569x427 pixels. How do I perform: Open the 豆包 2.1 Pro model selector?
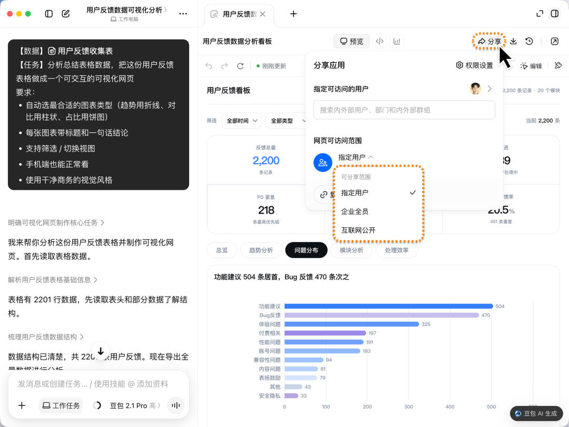click(135, 405)
